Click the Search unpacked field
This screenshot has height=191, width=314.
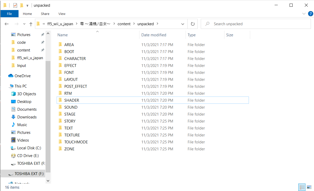pos(256,24)
